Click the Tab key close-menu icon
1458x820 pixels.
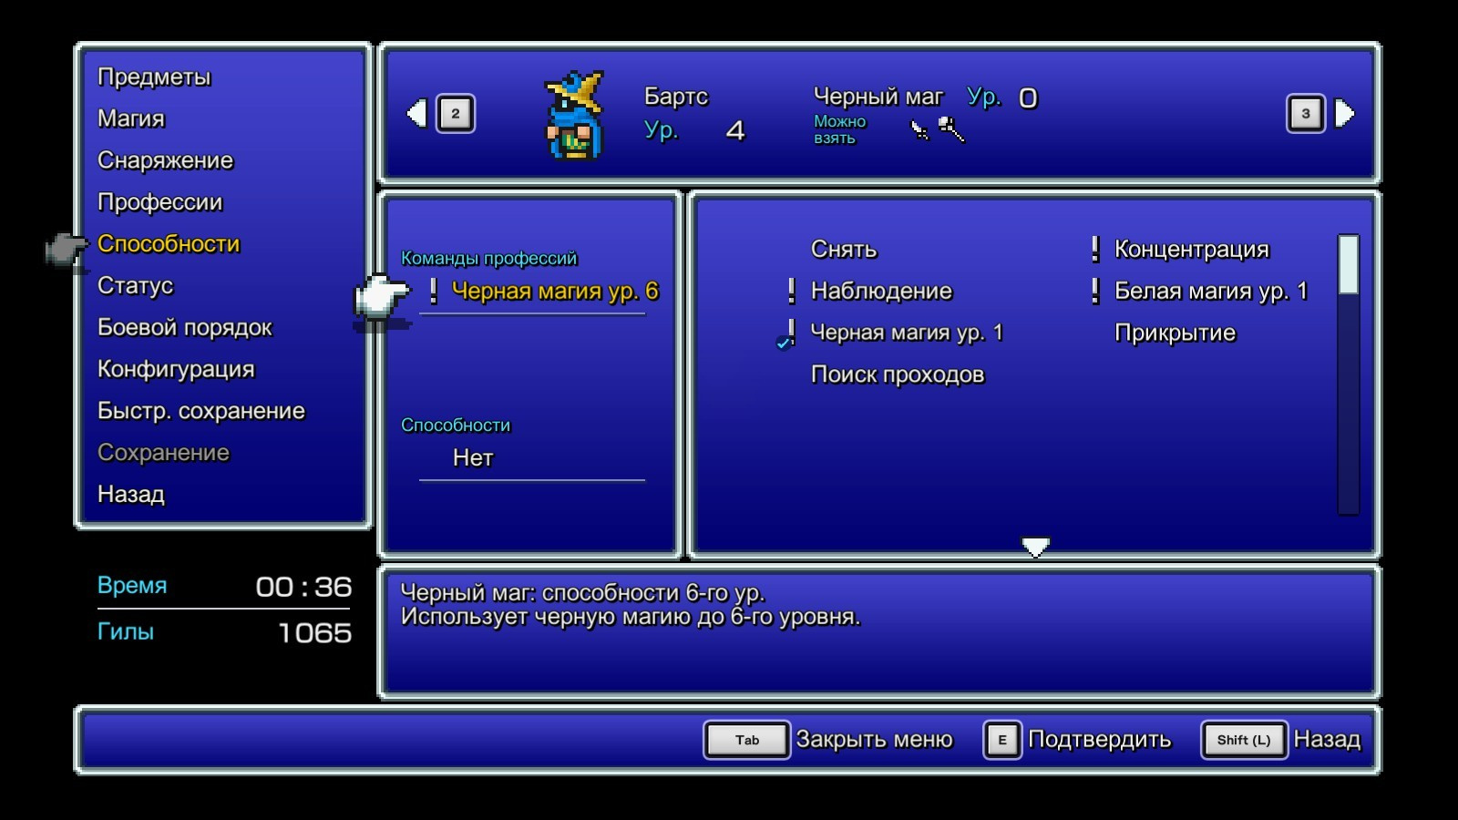coord(746,740)
